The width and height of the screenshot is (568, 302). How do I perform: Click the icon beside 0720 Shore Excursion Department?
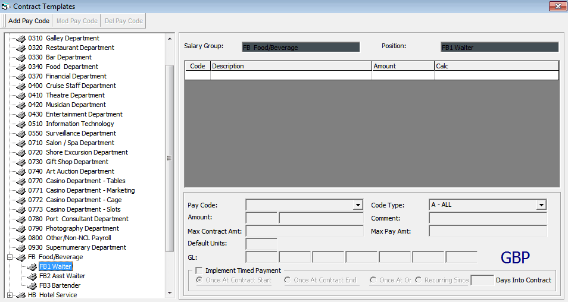21,153
